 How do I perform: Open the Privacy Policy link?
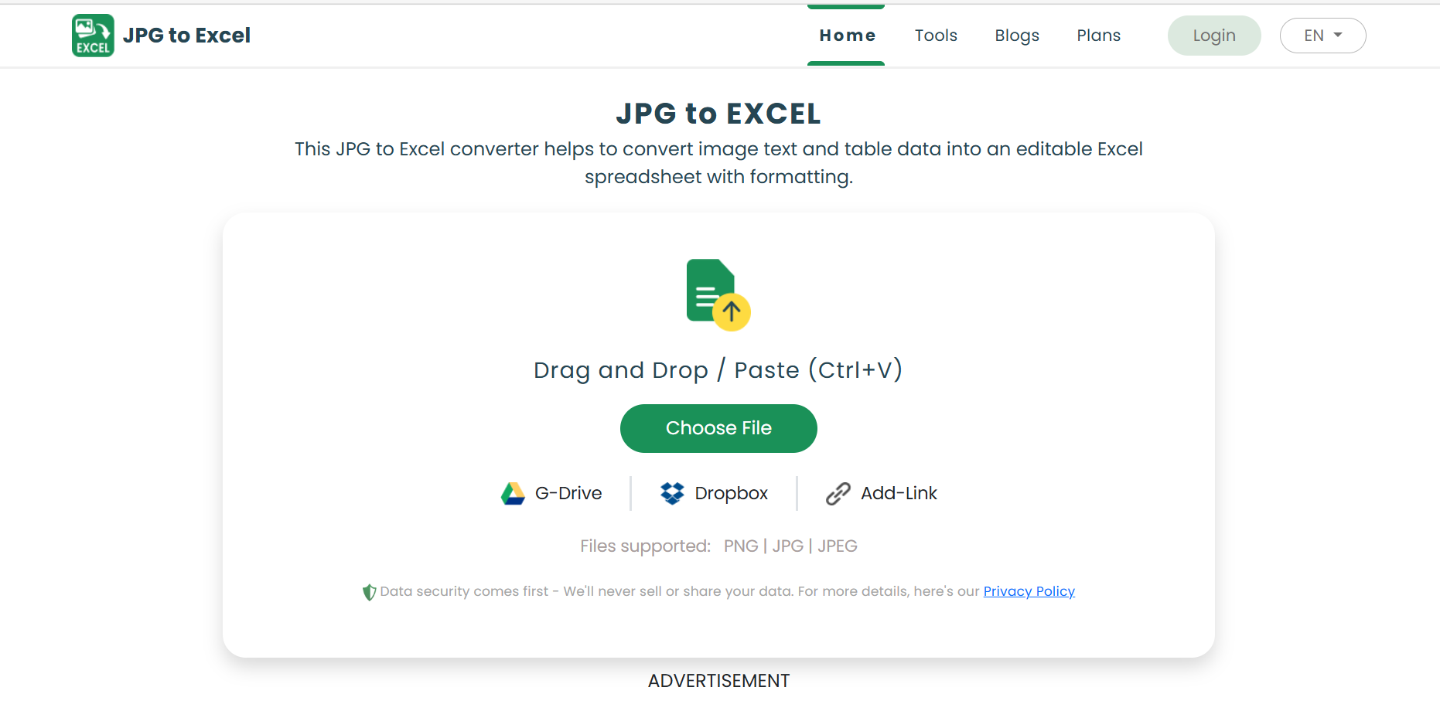pos(1029,591)
